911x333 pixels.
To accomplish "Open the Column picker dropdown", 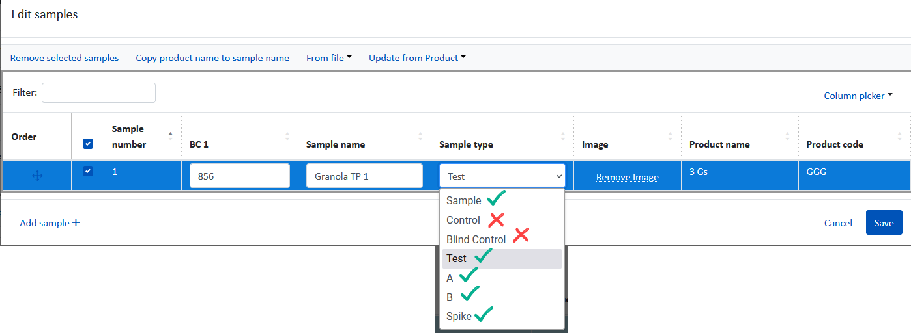I will coord(858,96).
